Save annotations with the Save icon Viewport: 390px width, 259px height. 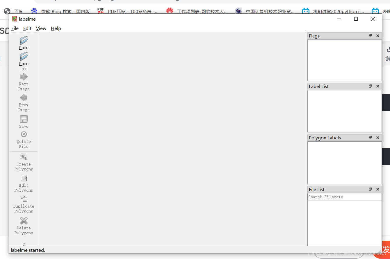tap(24, 119)
